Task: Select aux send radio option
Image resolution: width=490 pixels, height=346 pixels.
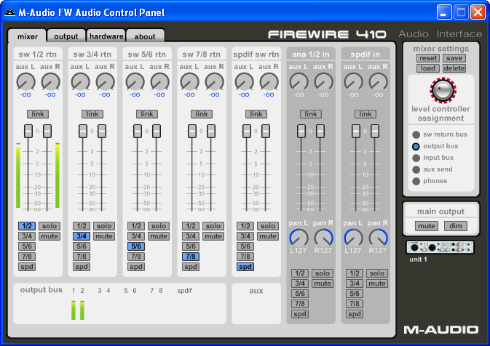Action: pos(416,169)
